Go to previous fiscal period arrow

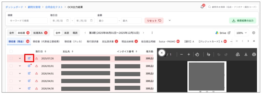(x=85, y=33)
